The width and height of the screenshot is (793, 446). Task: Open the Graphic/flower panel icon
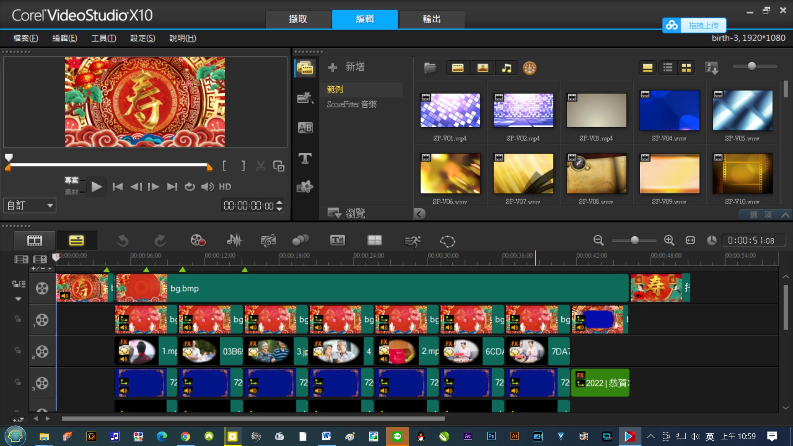pos(305,187)
